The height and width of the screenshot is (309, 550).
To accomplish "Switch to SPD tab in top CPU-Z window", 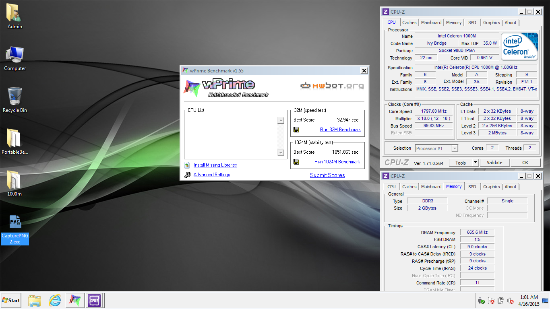I will (x=472, y=23).
